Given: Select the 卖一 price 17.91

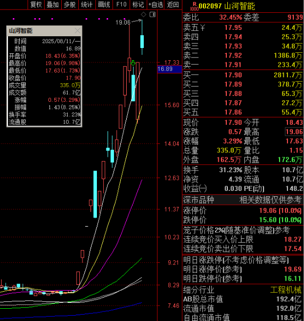Looking at the screenshot, I should (233, 65).
